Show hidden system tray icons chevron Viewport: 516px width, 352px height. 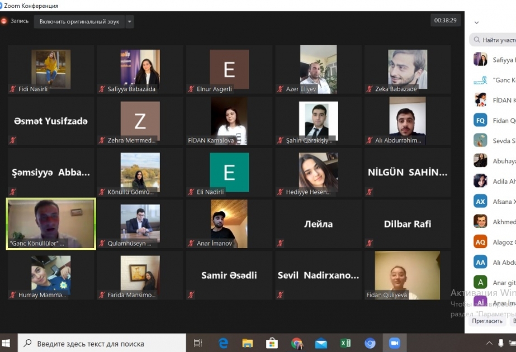click(489, 344)
